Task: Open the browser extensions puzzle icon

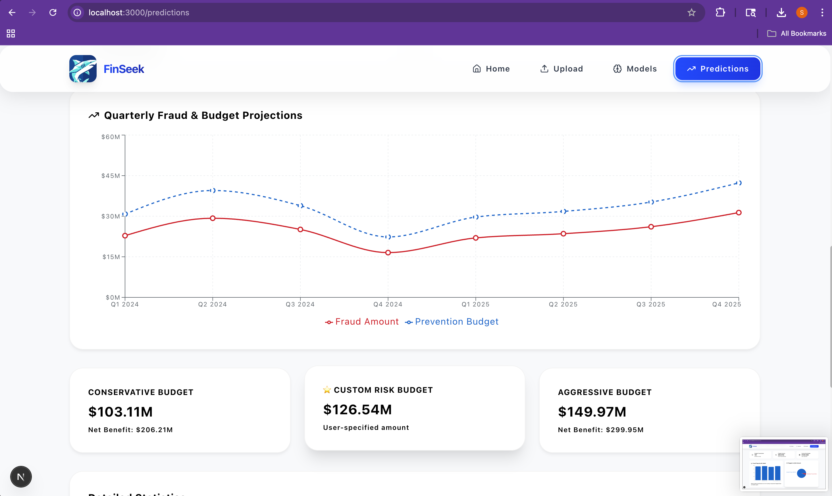Action: pyautogui.click(x=720, y=13)
